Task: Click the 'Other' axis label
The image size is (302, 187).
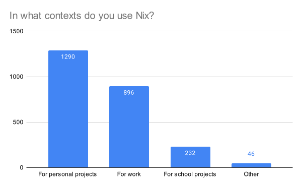Action: coord(251,174)
